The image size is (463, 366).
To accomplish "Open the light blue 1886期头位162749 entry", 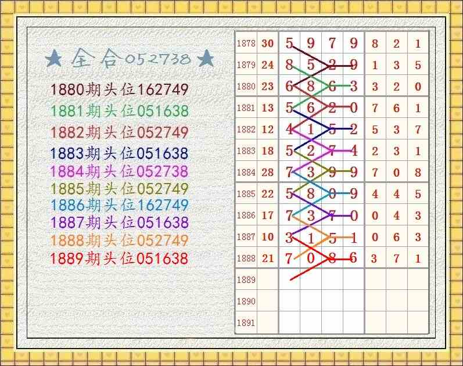I will pyautogui.click(x=119, y=205).
